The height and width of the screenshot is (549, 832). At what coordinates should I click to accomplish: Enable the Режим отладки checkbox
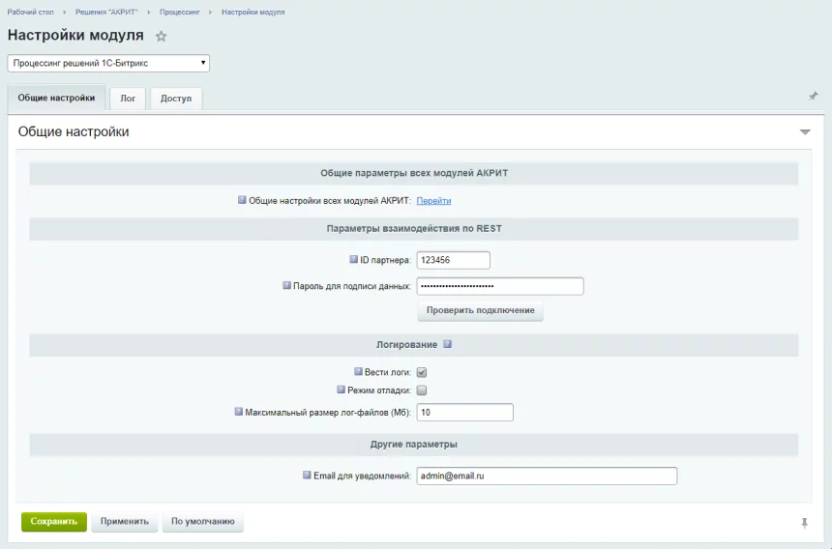(x=422, y=390)
